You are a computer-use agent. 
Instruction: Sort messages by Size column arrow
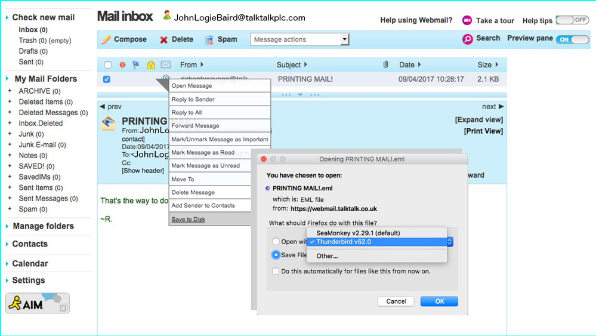(x=496, y=64)
